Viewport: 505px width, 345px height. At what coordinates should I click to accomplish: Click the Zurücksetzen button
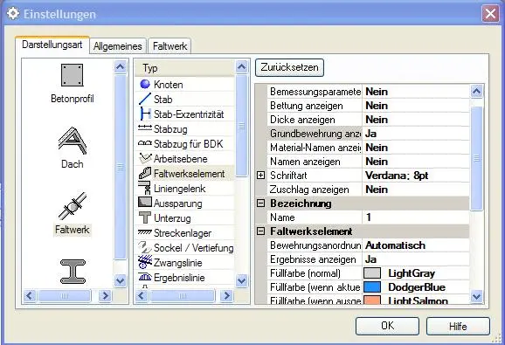(289, 67)
